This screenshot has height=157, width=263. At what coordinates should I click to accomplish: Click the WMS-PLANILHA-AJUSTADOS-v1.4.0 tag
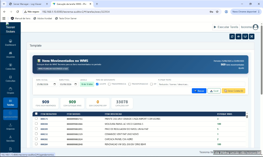point(53,69)
